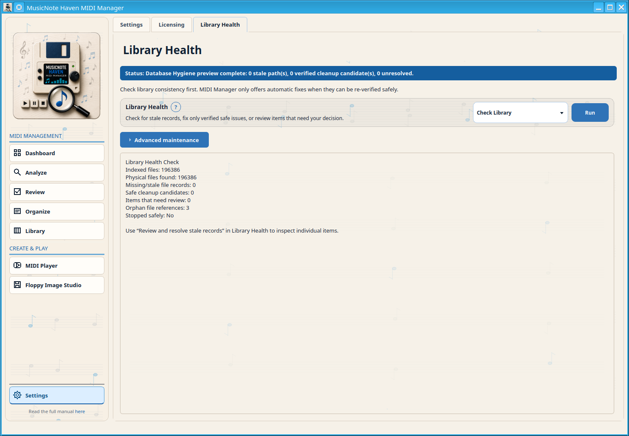This screenshot has width=629, height=436.
Task: Click the status banner message
Action: [x=368, y=73]
